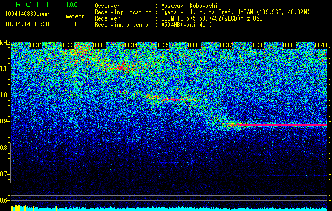Select the filename 1004140830.png
Viewport: 332px width, 211px height.
(27, 14)
